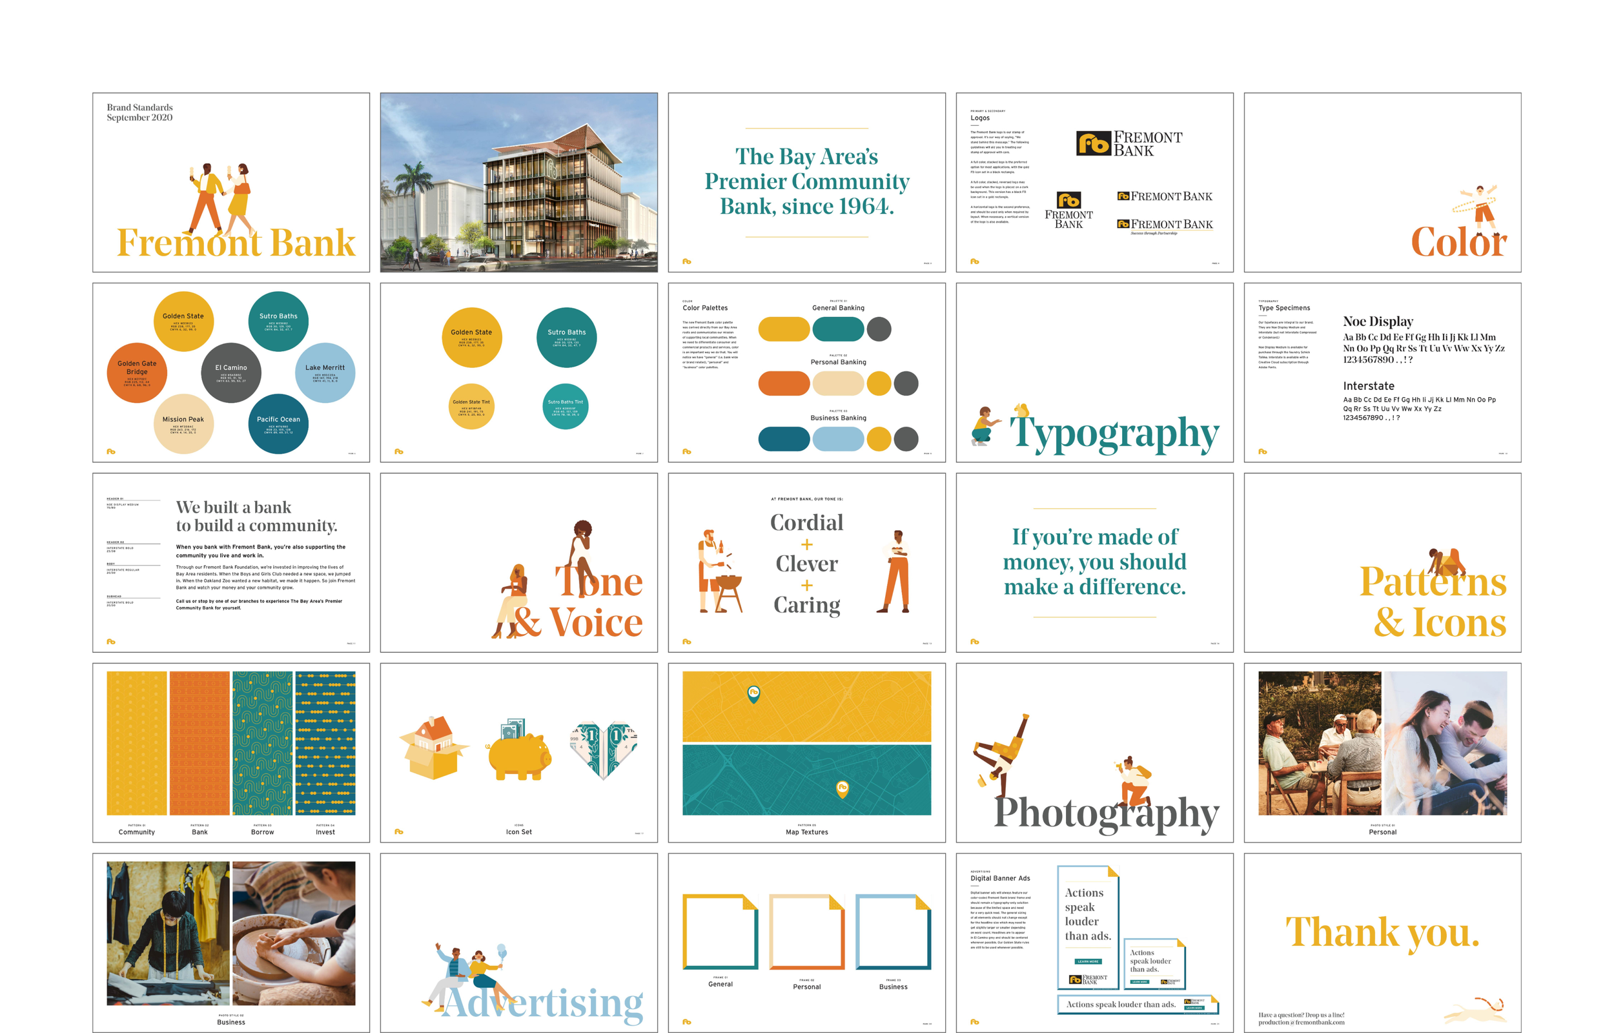Open the Invest pattern swatch
The width and height of the screenshot is (1614, 1033).
point(326,743)
